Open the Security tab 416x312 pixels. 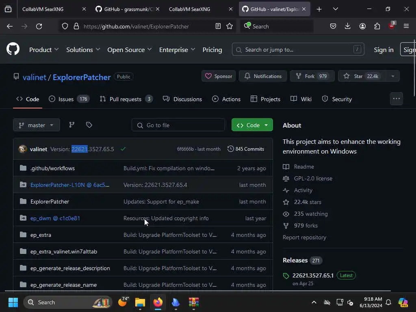[x=337, y=99]
